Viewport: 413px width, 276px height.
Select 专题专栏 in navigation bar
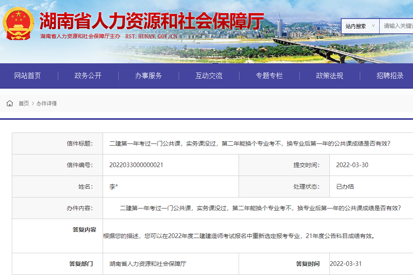click(269, 76)
